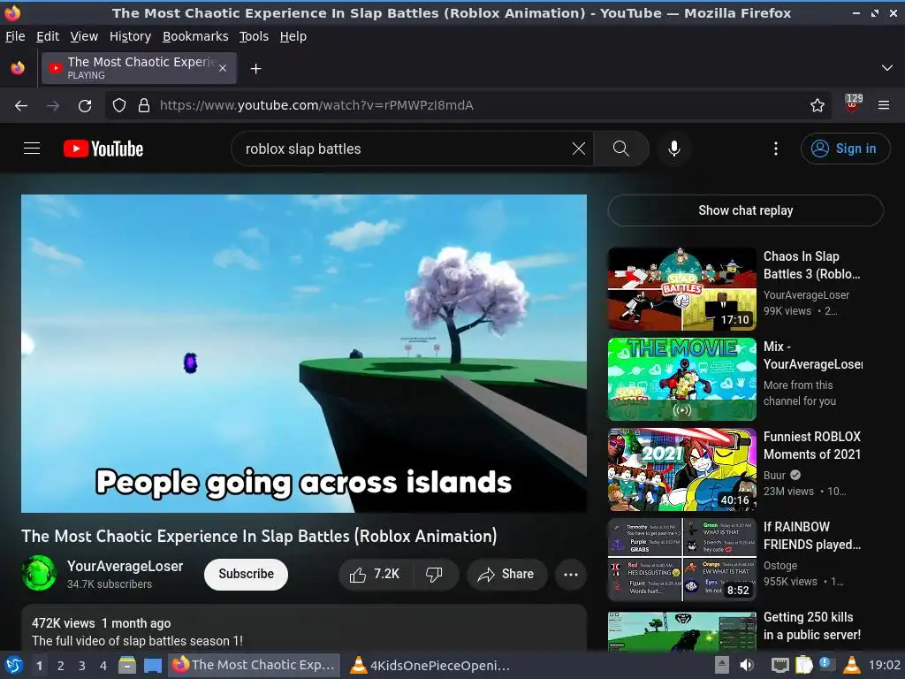Open the system start menu icon
Image resolution: width=905 pixels, height=679 pixels.
point(13,666)
